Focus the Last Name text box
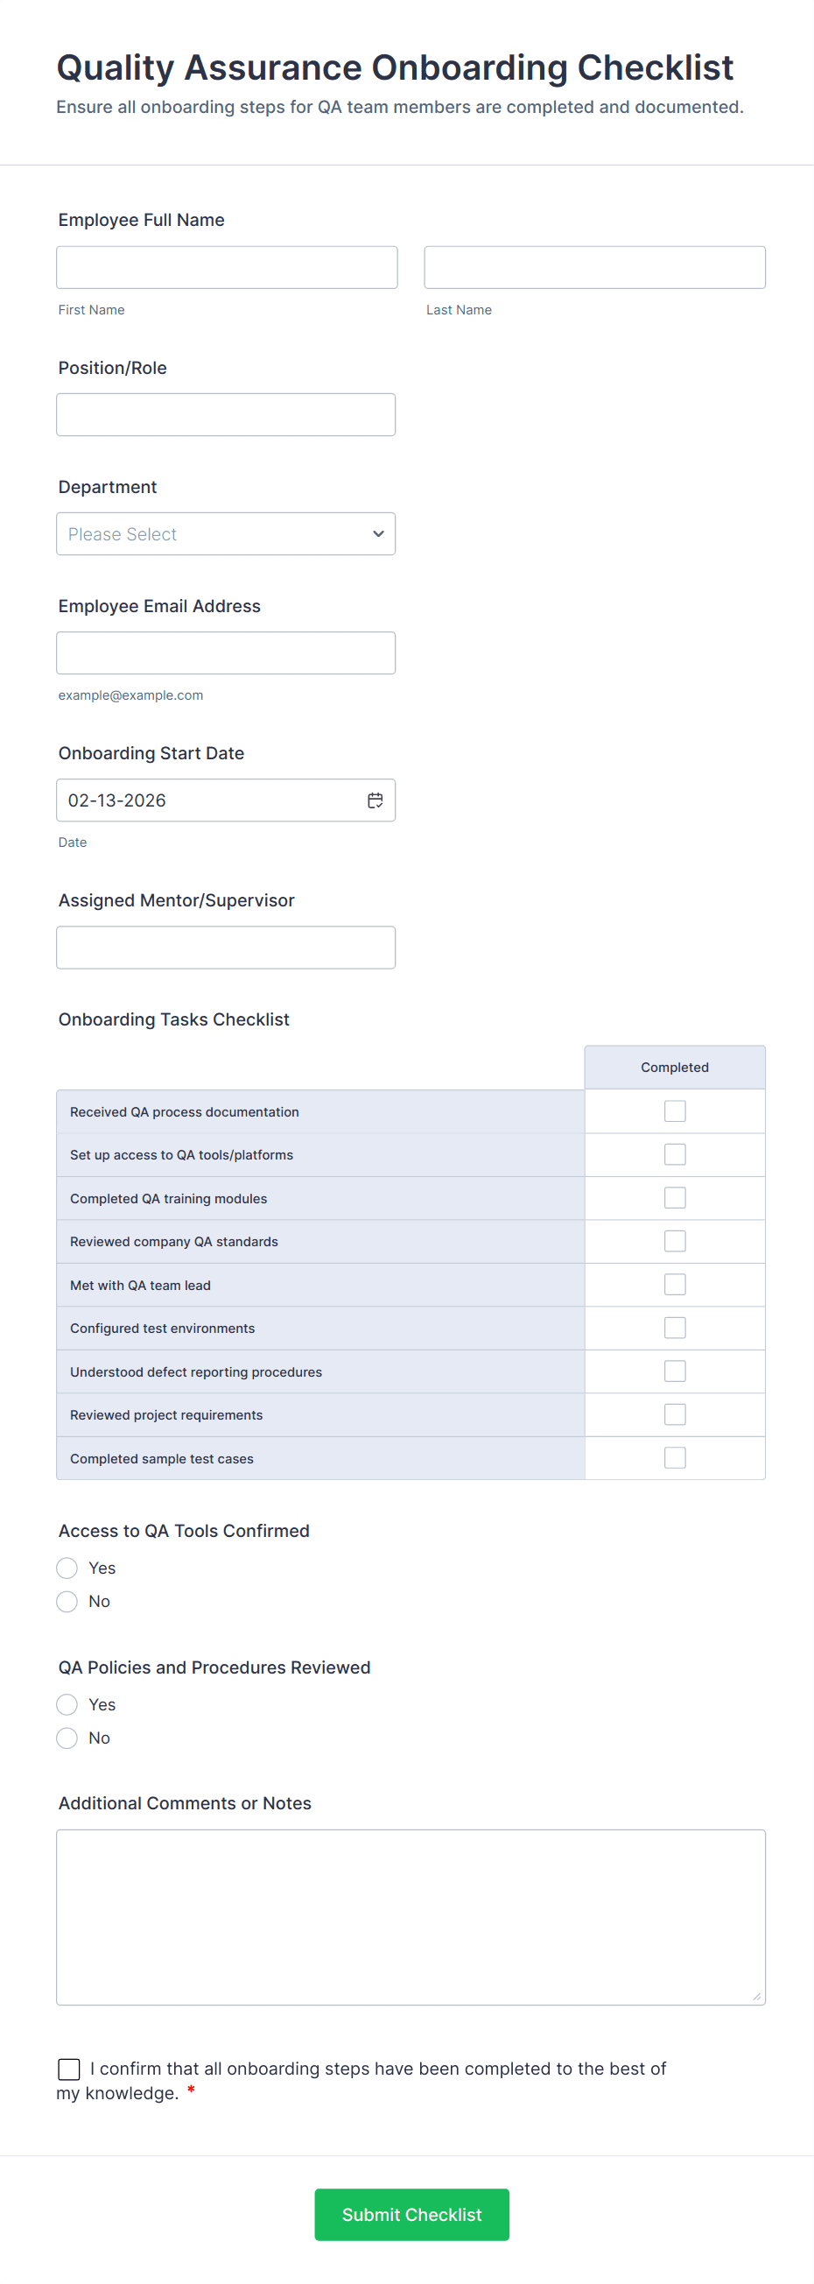 click(x=594, y=268)
